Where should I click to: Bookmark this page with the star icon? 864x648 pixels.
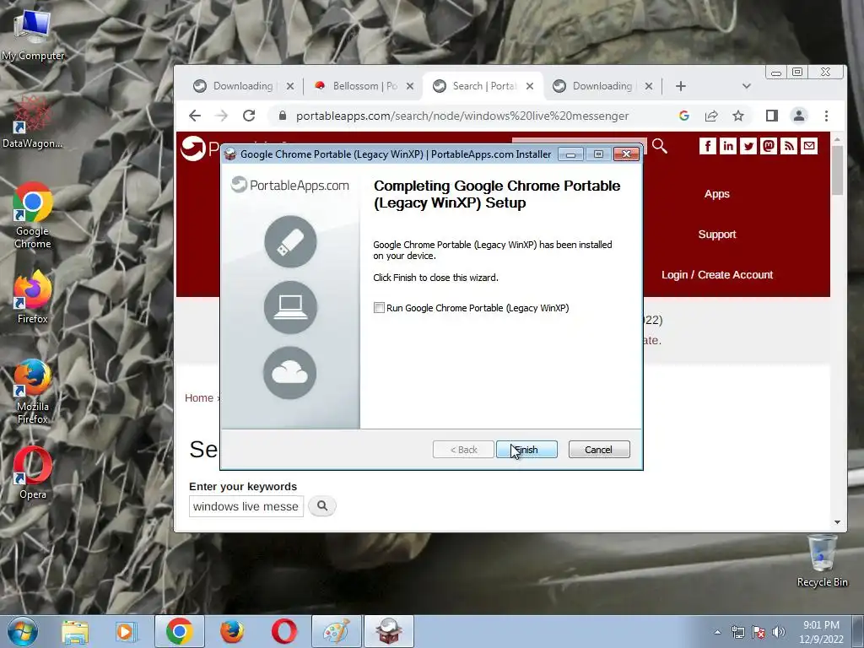(x=738, y=116)
